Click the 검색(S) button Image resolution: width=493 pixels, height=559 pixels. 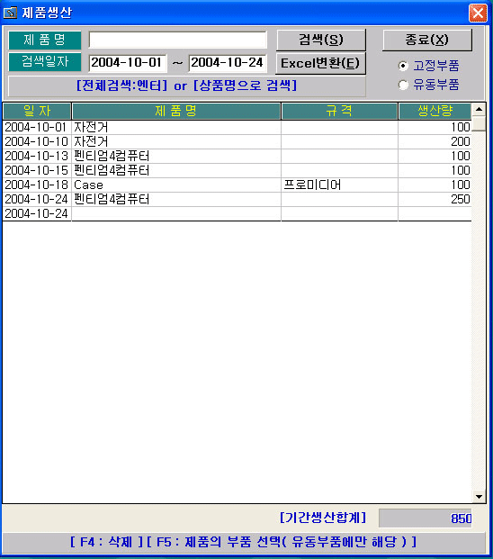click(x=321, y=40)
